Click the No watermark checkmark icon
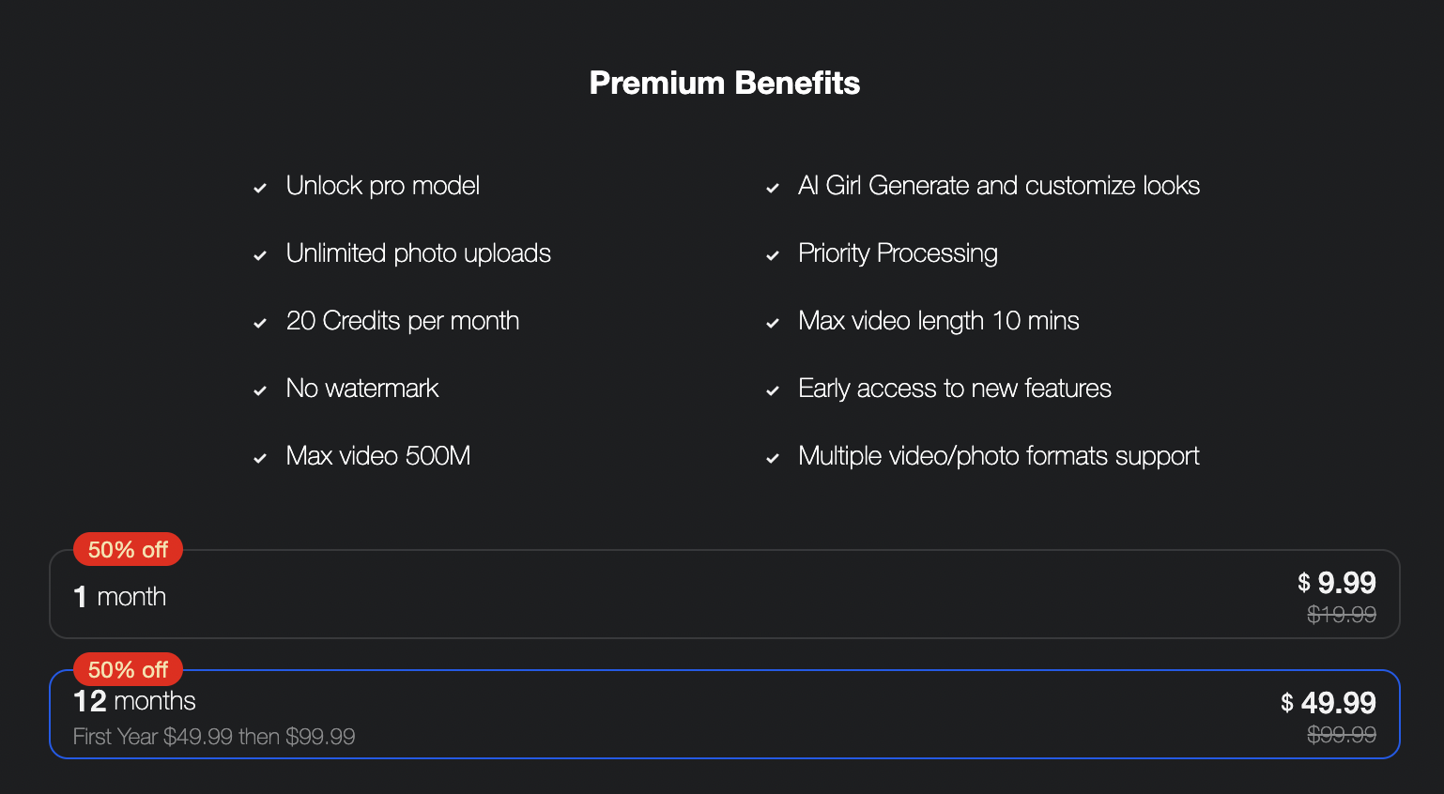Screen dimensions: 1444x794 point(260,391)
